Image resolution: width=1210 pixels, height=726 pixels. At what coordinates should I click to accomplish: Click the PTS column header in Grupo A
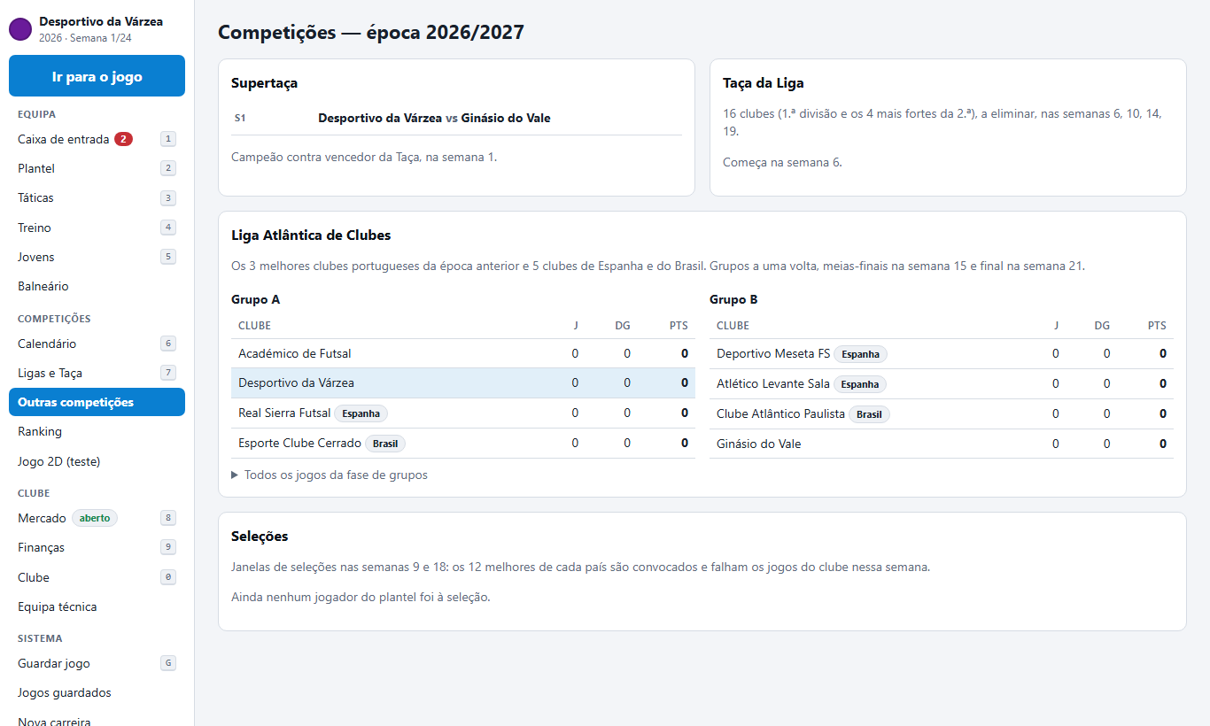pos(679,326)
